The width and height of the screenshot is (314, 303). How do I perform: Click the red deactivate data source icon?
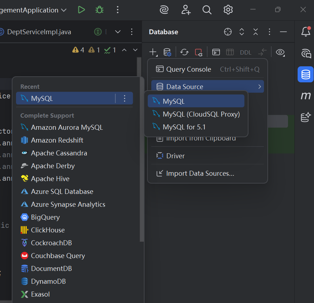[198, 52]
